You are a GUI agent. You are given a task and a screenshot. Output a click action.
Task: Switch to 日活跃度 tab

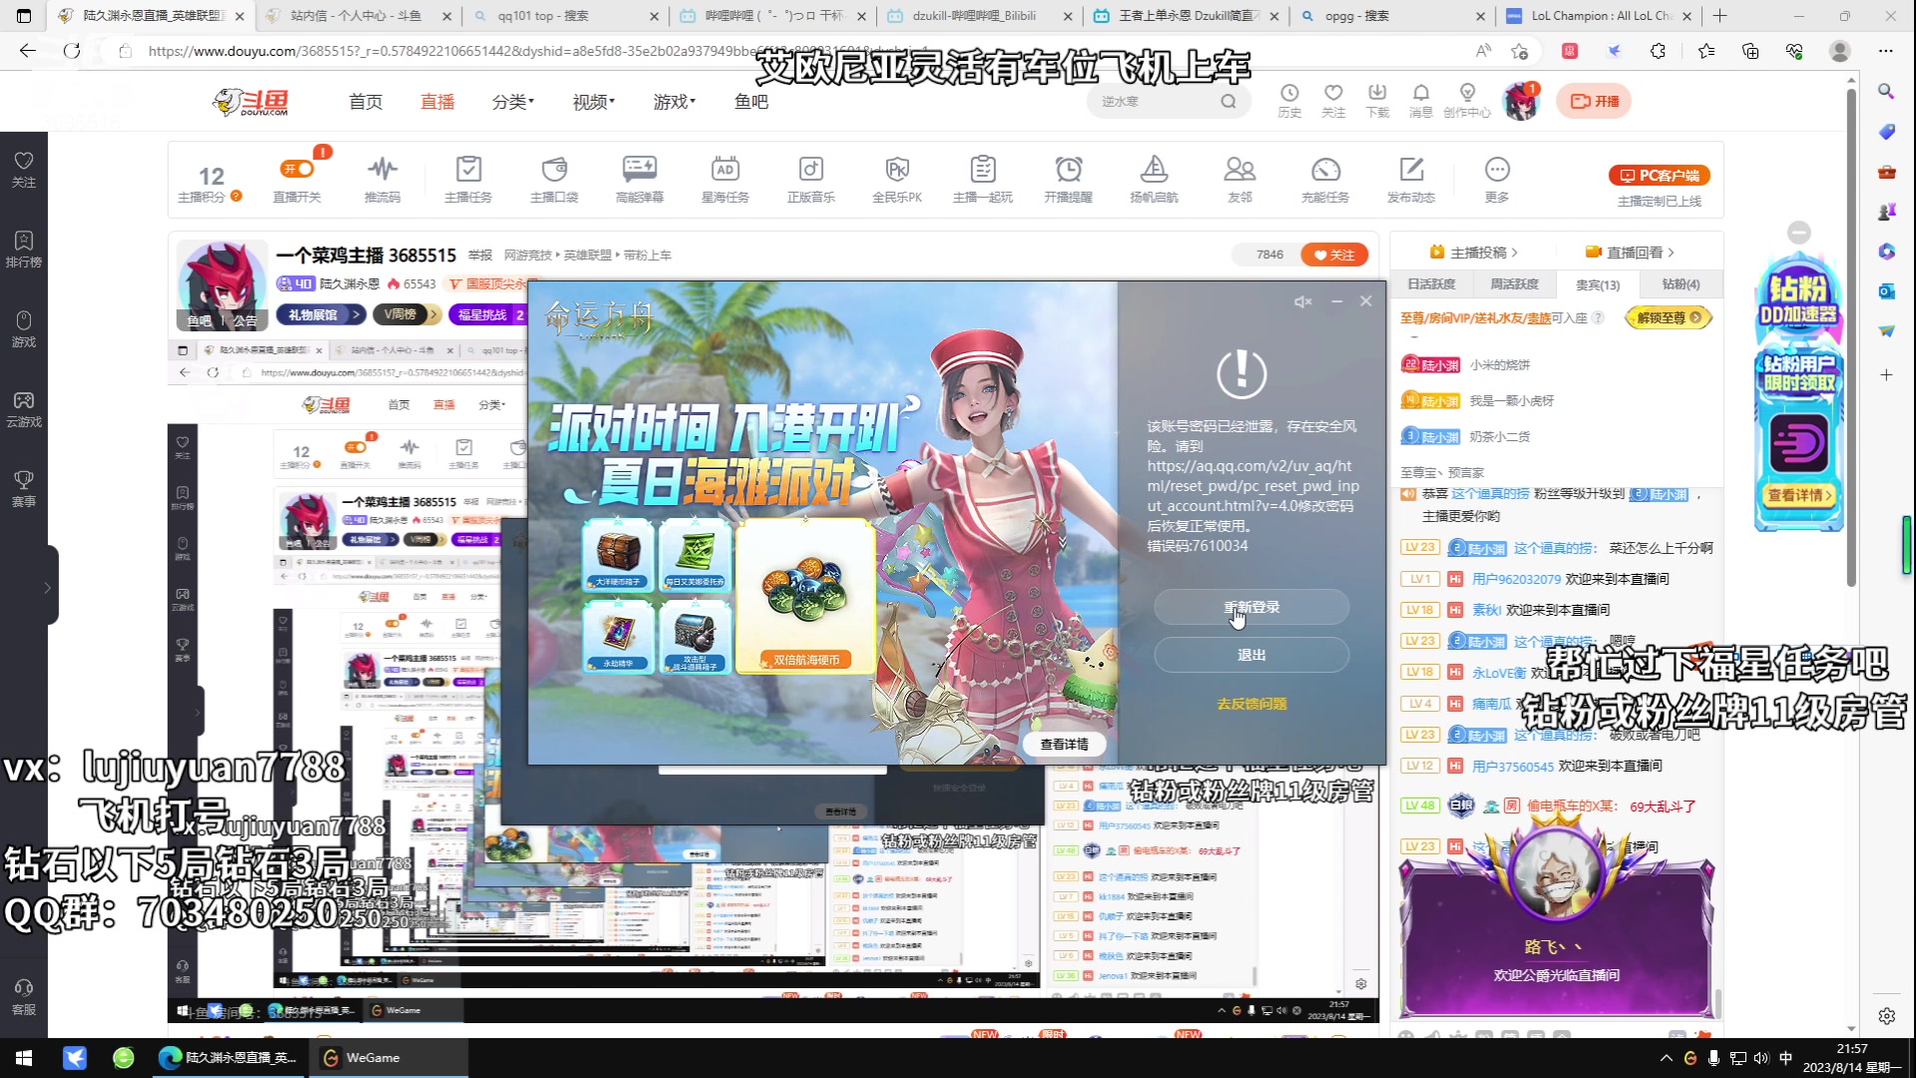tap(1431, 284)
